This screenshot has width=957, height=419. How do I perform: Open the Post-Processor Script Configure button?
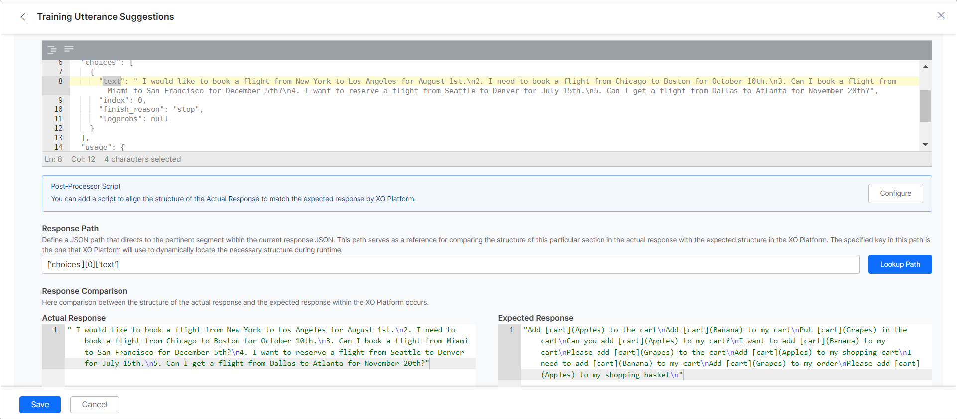pos(895,193)
